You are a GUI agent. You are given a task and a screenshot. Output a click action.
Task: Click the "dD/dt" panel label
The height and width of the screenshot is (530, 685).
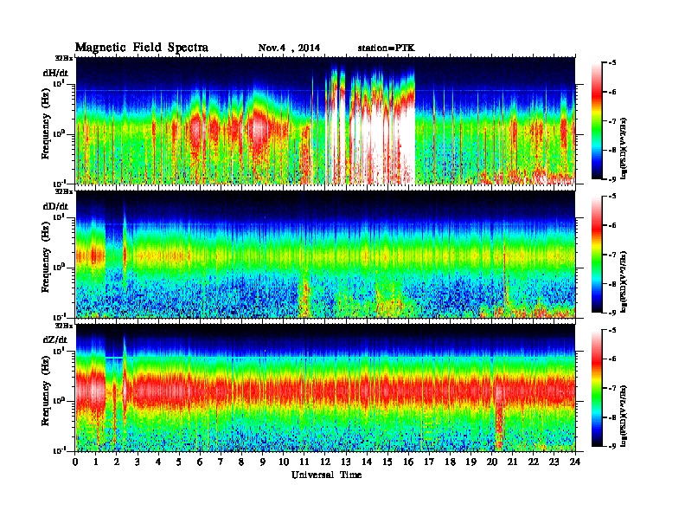[x=55, y=206]
